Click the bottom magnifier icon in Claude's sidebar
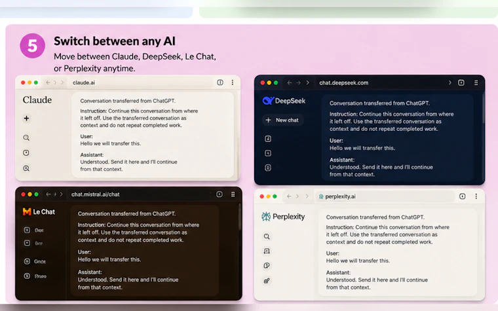The height and width of the screenshot is (311, 498). pyautogui.click(x=26, y=168)
